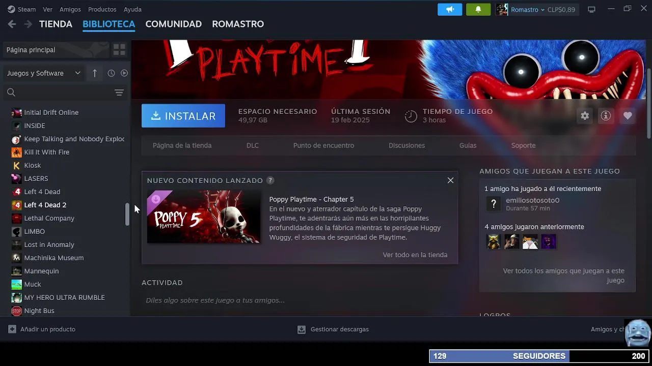652x366 pixels.
Task: Open friend emiliosotosoto0's profile
Action: (x=532, y=200)
